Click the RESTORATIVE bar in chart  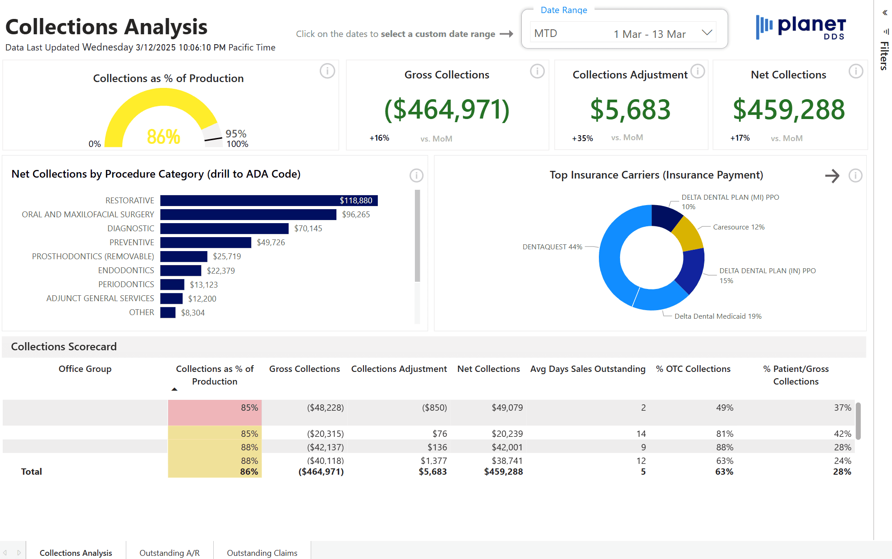[268, 201]
